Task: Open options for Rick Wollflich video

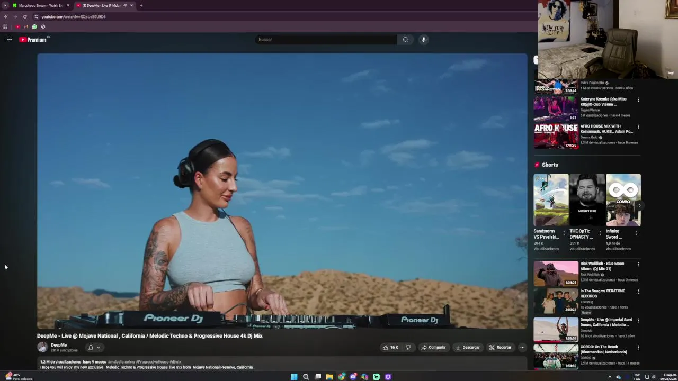Action: (638, 264)
